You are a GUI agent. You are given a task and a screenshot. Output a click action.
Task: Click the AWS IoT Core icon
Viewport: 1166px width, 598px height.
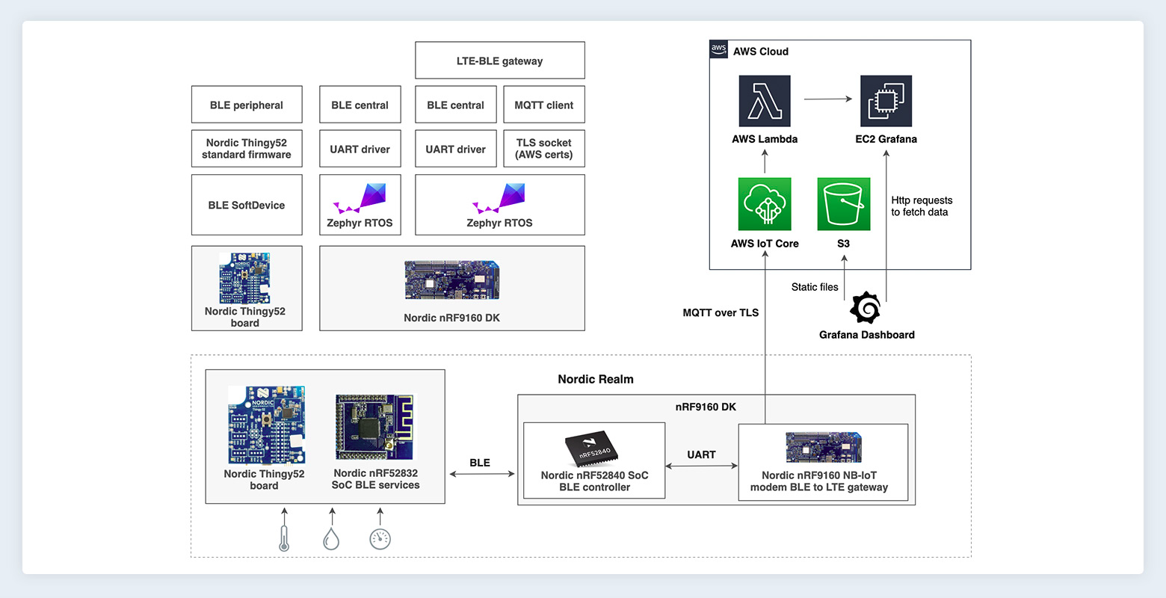point(765,204)
